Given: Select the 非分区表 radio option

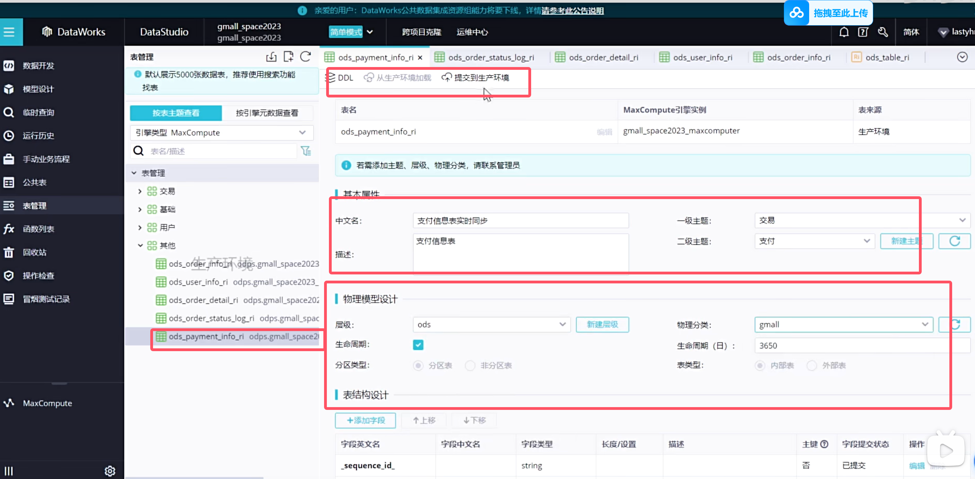Looking at the screenshot, I should click(470, 365).
